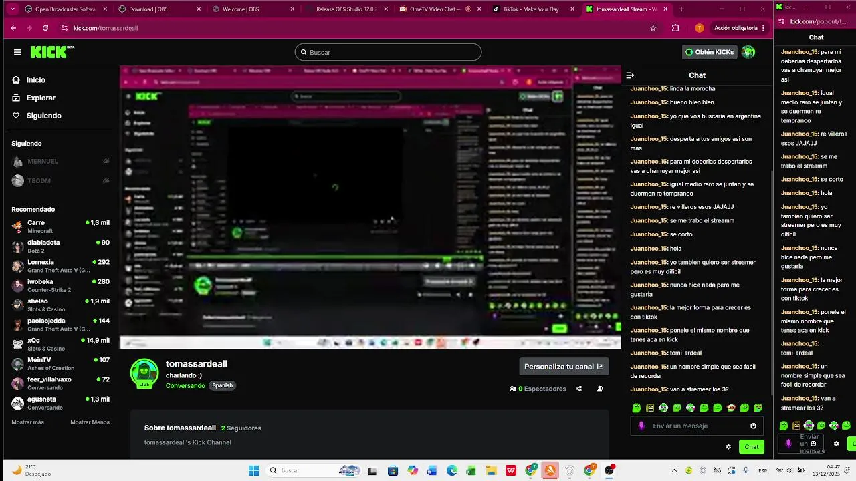The width and height of the screenshot is (856, 481).
Task: Click the tomassardeall live avatar
Action: coord(144,373)
